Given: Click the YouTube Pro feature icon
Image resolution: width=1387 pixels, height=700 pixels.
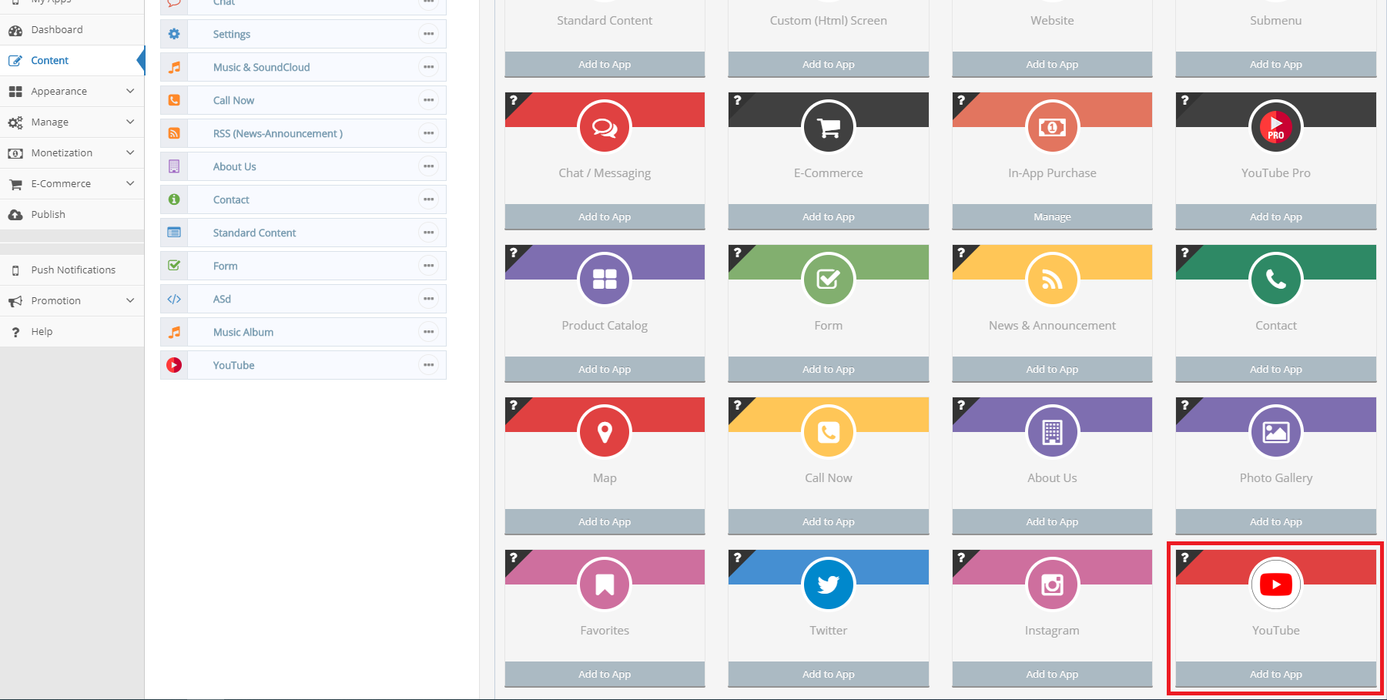Looking at the screenshot, I should click(x=1276, y=127).
